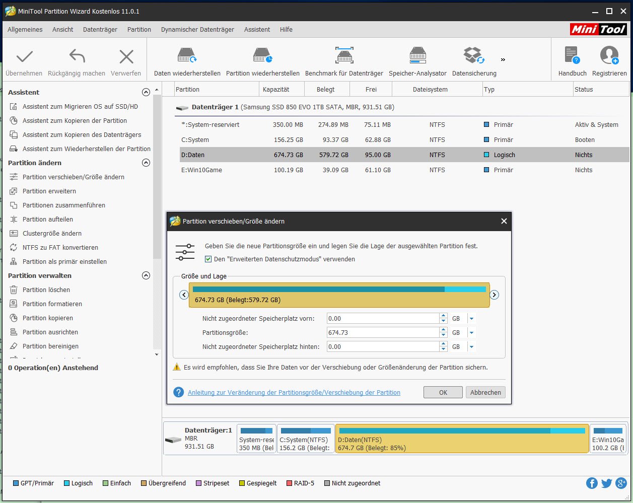
Task: Collapse the Partition ändern section
Action: pyautogui.click(x=146, y=163)
